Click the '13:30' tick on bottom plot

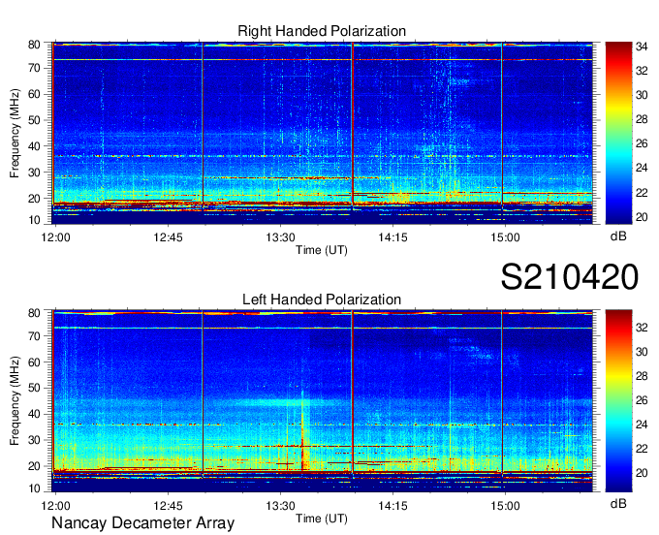280,506
